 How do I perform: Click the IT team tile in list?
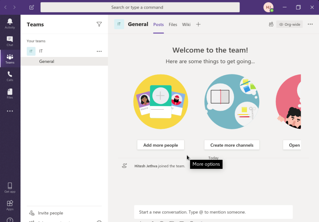31,51
